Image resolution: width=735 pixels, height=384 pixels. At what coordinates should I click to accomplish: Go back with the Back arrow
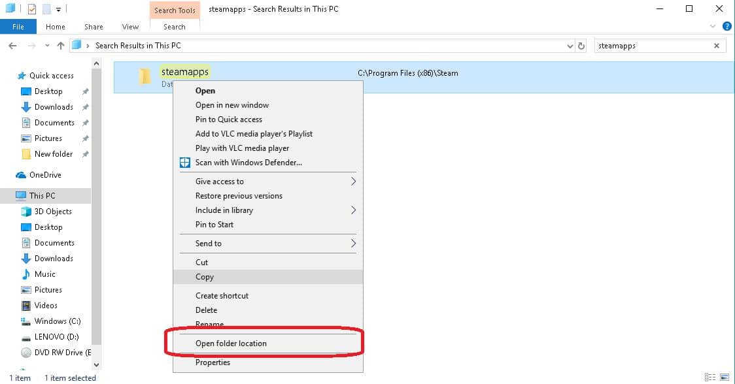12,46
